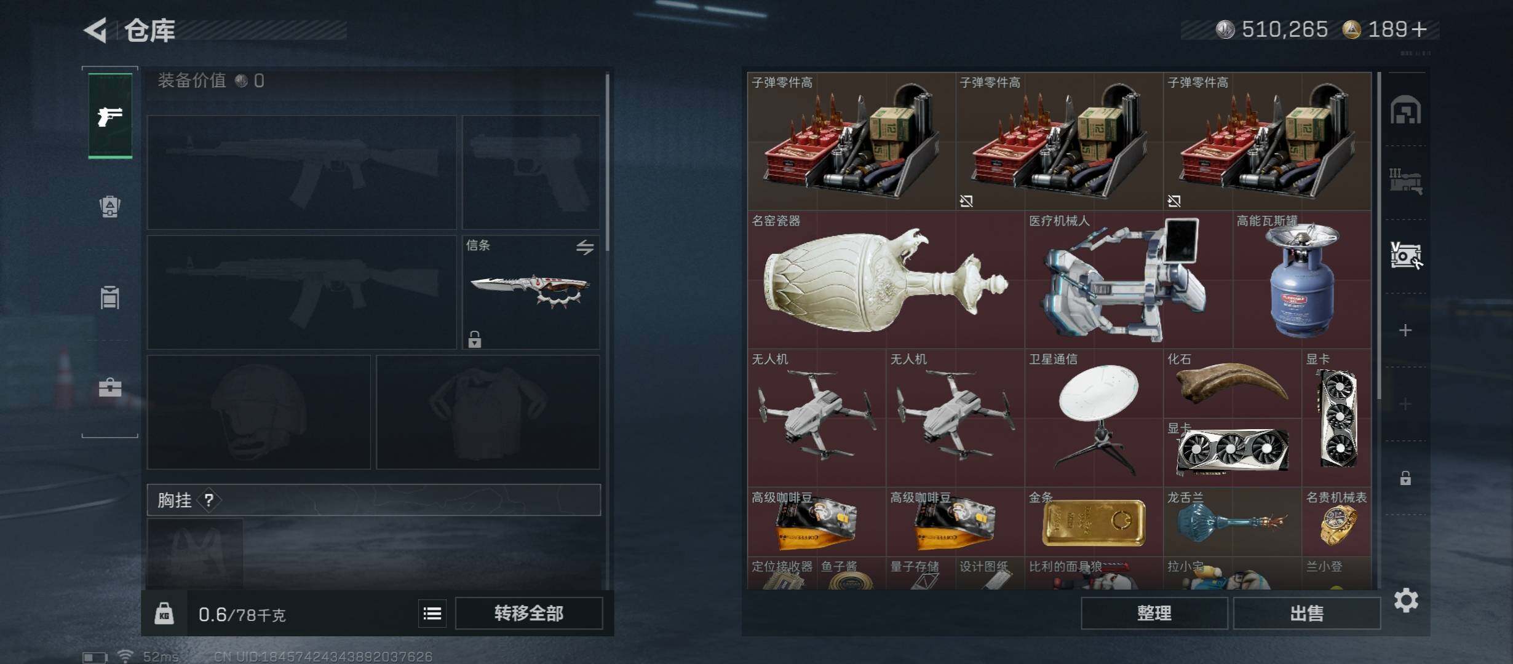Image resolution: width=1513 pixels, height=664 pixels.
Task: Open the backpack tab in left sidebar
Action: [x=110, y=206]
